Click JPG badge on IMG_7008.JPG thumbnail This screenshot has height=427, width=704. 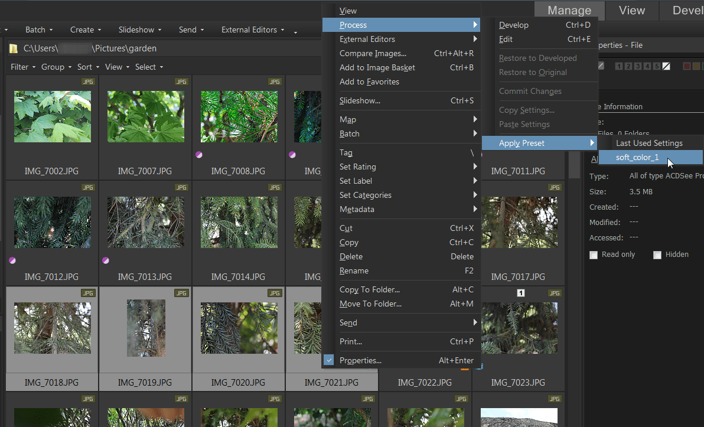[x=275, y=82]
